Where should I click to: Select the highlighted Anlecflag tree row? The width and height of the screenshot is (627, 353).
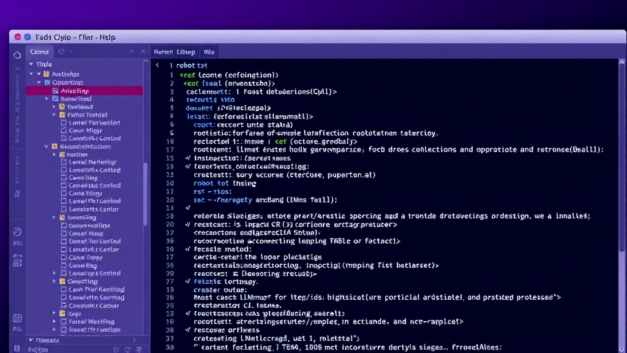tap(84, 91)
